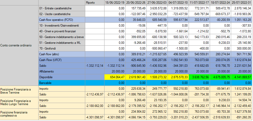
Task: Click Saldo Riporto value -1.332.112,14
Action: (95, 66)
